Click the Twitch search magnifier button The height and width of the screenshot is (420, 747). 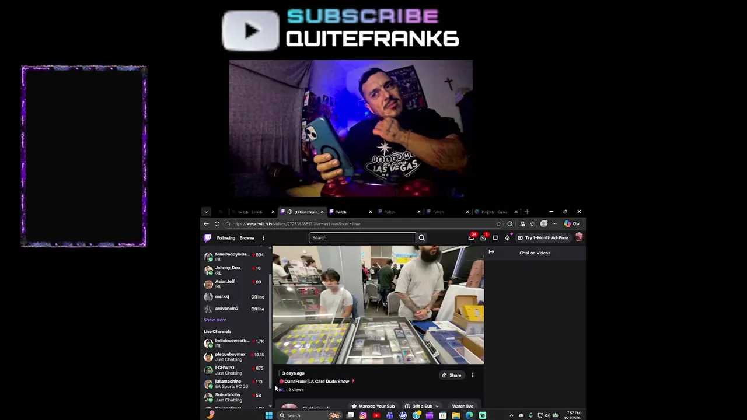click(421, 237)
